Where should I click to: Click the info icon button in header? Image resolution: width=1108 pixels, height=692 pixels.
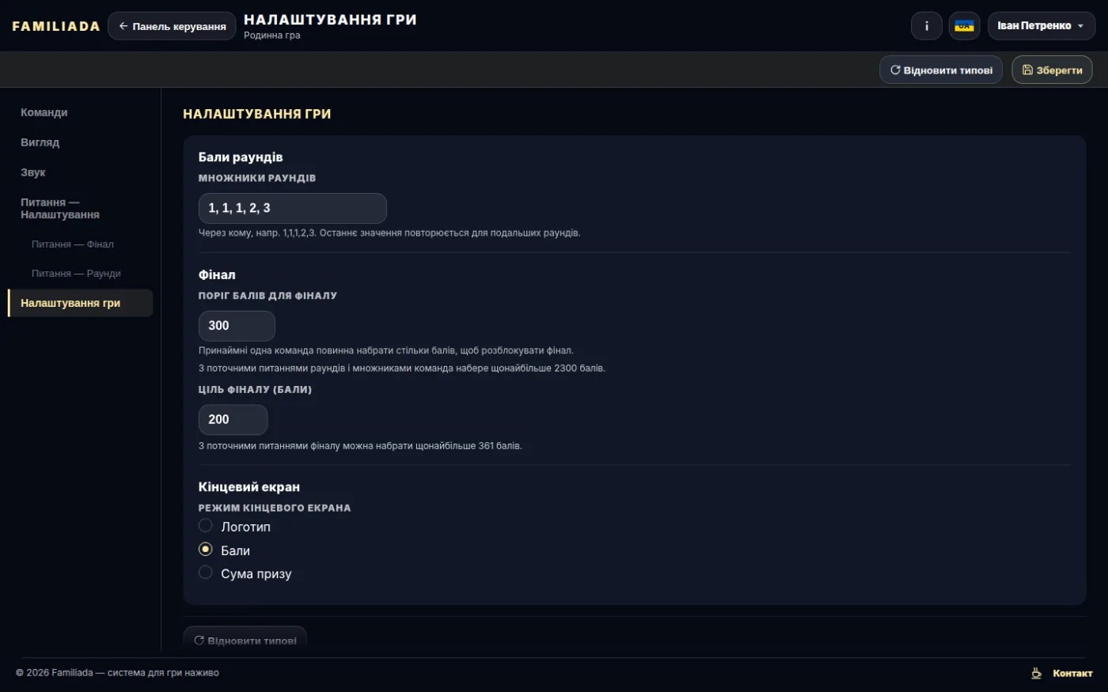[927, 26]
